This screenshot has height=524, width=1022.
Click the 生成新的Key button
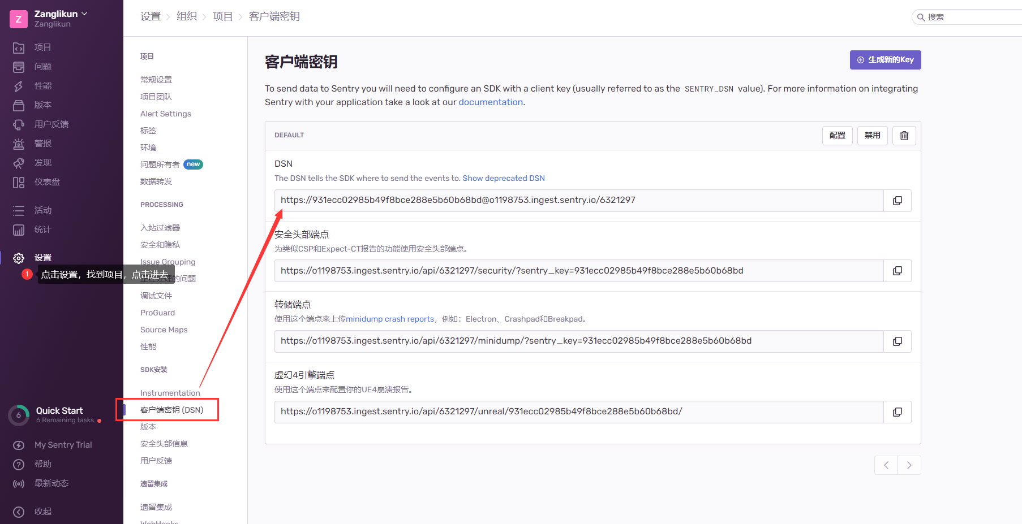[x=885, y=60]
